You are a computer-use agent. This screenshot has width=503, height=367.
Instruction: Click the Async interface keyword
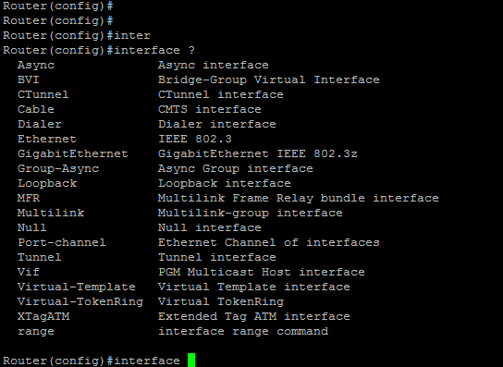click(36, 65)
